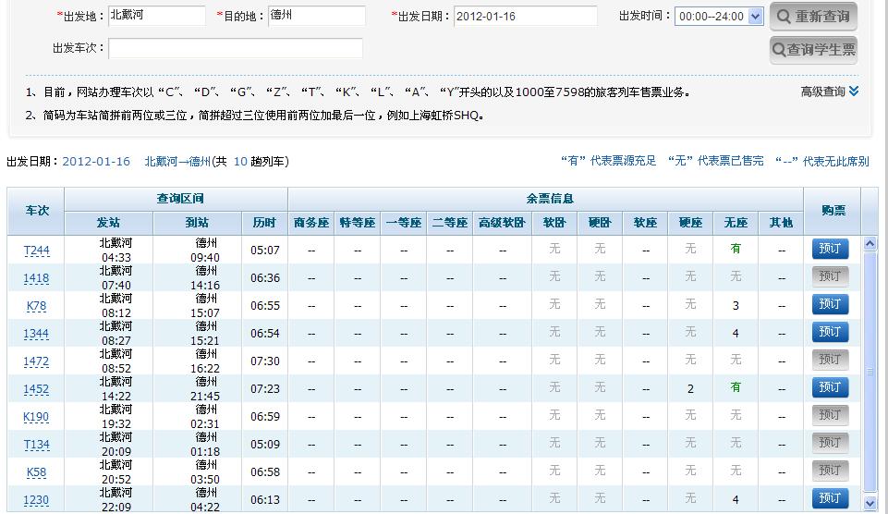Click train number link 1472
The height and width of the screenshot is (514, 888).
[37, 361]
